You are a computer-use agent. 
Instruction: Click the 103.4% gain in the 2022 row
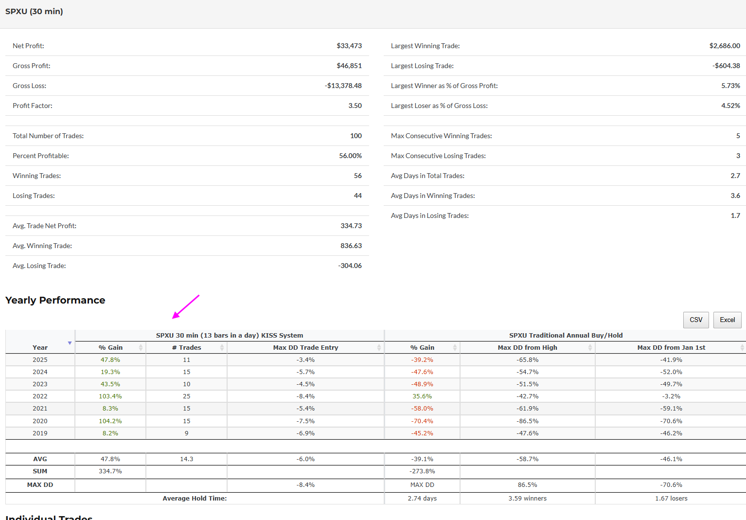point(110,396)
